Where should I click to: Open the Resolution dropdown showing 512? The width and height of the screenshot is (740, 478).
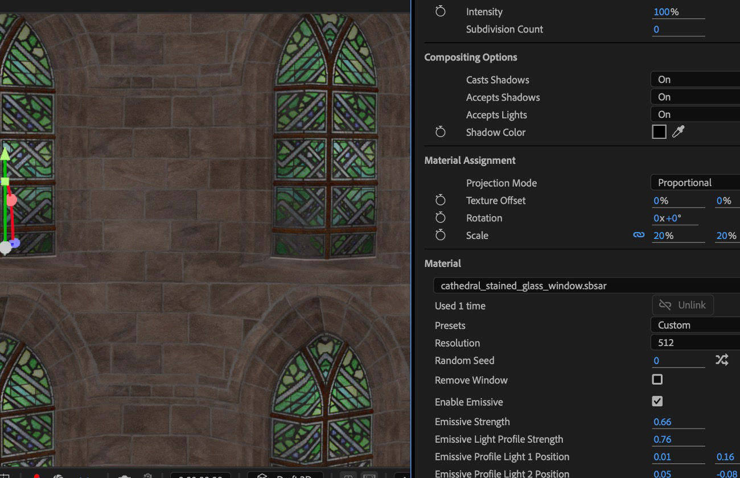[x=695, y=343]
